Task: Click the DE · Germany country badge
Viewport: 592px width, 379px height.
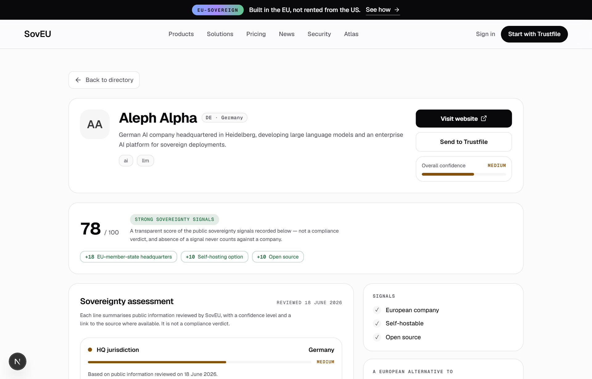Action: click(224, 118)
